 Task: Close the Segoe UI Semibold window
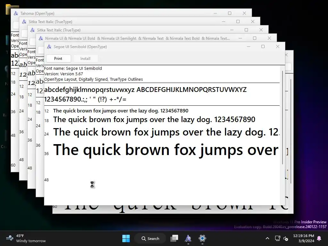[278, 46]
